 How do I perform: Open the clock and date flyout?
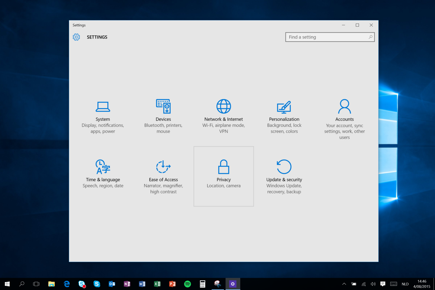click(x=422, y=284)
